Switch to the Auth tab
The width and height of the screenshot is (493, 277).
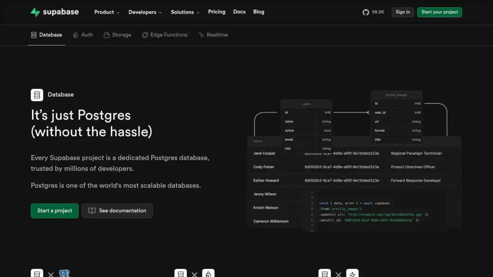(83, 35)
